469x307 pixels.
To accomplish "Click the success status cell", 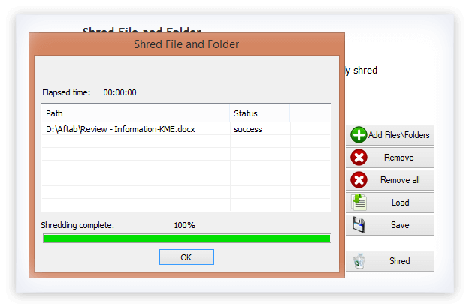I will point(260,129).
